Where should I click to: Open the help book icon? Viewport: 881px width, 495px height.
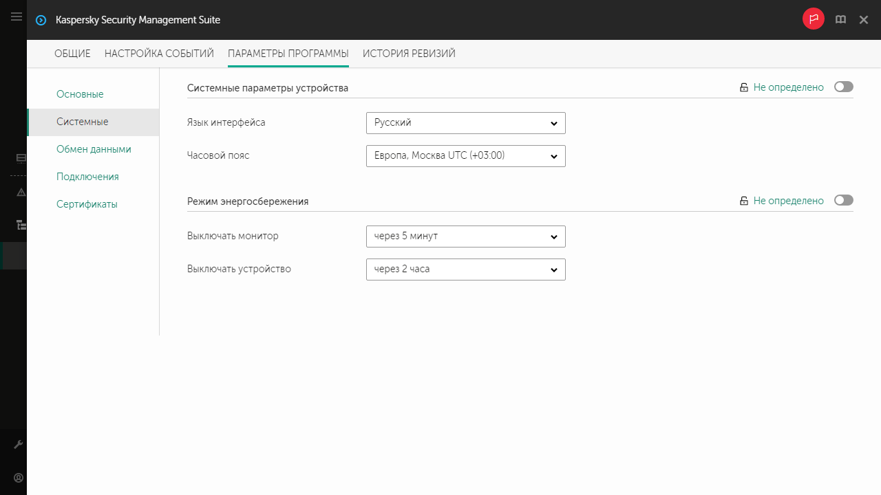click(x=840, y=20)
